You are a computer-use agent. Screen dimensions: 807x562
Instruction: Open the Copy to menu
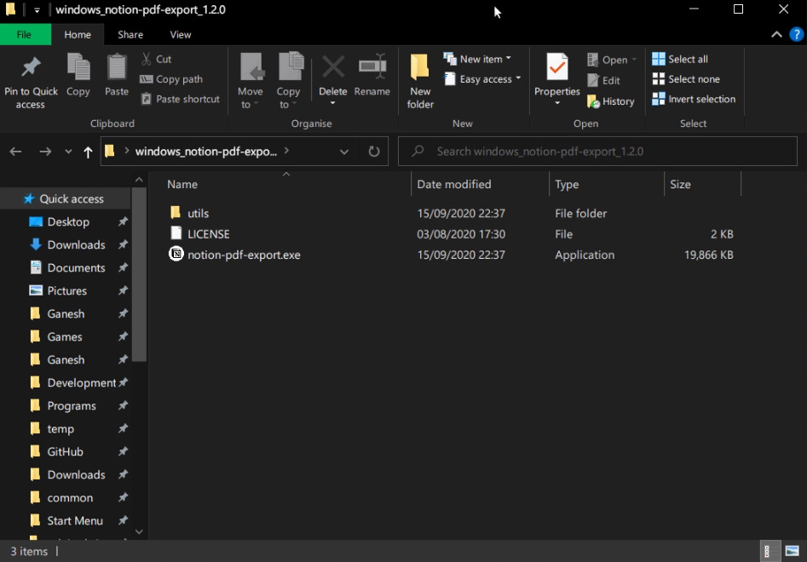(289, 81)
